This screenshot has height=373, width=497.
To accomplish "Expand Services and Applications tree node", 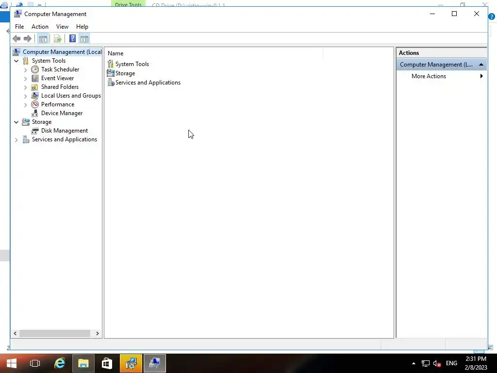I will 16,140.
